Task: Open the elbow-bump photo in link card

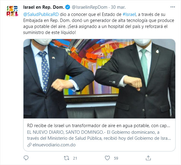Action: click(x=99, y=78)
